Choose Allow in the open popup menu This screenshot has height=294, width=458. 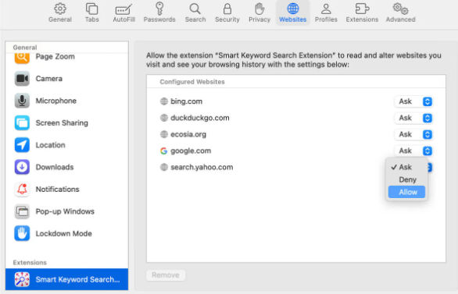click(x=406, y=193)
